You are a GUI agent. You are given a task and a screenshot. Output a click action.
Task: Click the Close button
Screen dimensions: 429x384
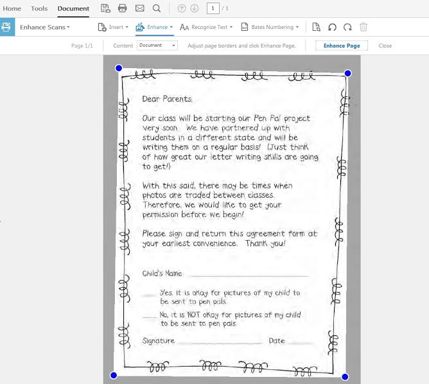(385, 46)
